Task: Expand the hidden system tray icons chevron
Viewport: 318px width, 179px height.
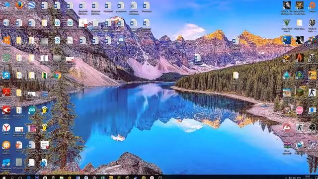Action: [x=286, y=178]
